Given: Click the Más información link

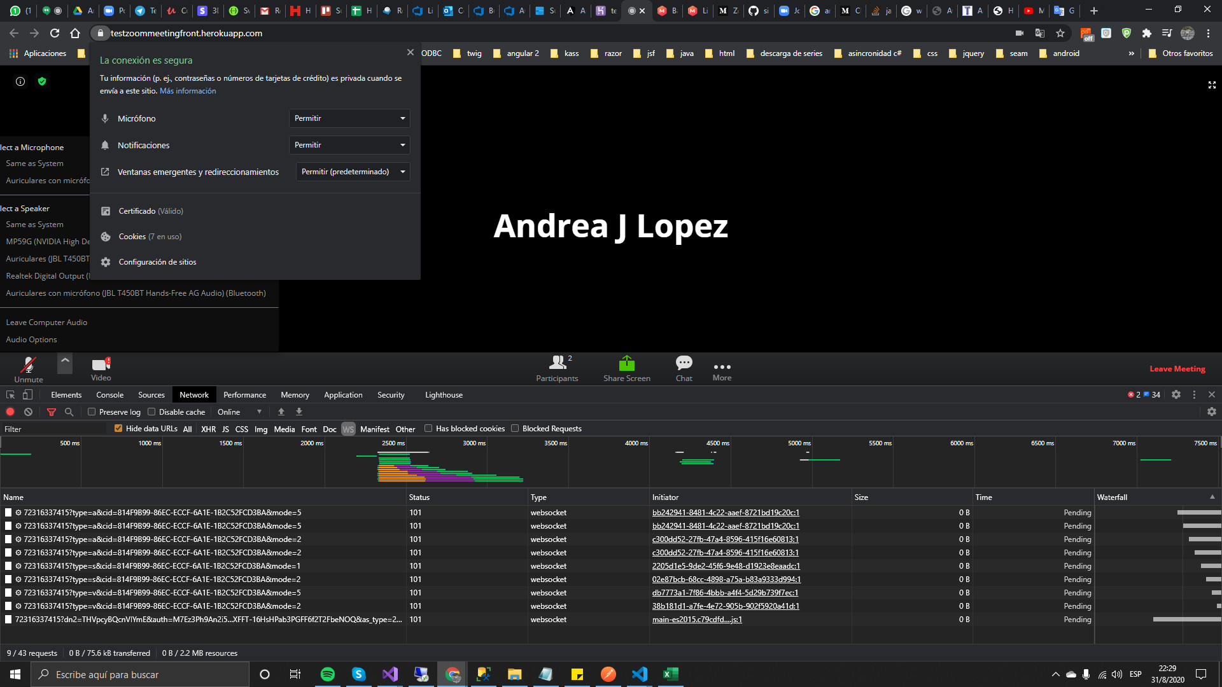Looking at the screenshot, I should 188,91.
